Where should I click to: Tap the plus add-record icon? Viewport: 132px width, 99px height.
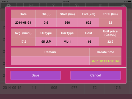point(123,5)
